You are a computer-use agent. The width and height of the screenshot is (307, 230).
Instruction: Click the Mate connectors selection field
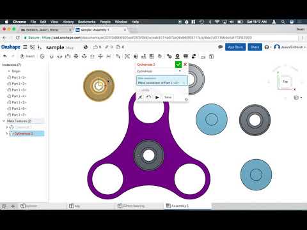[x=162, y=80]
